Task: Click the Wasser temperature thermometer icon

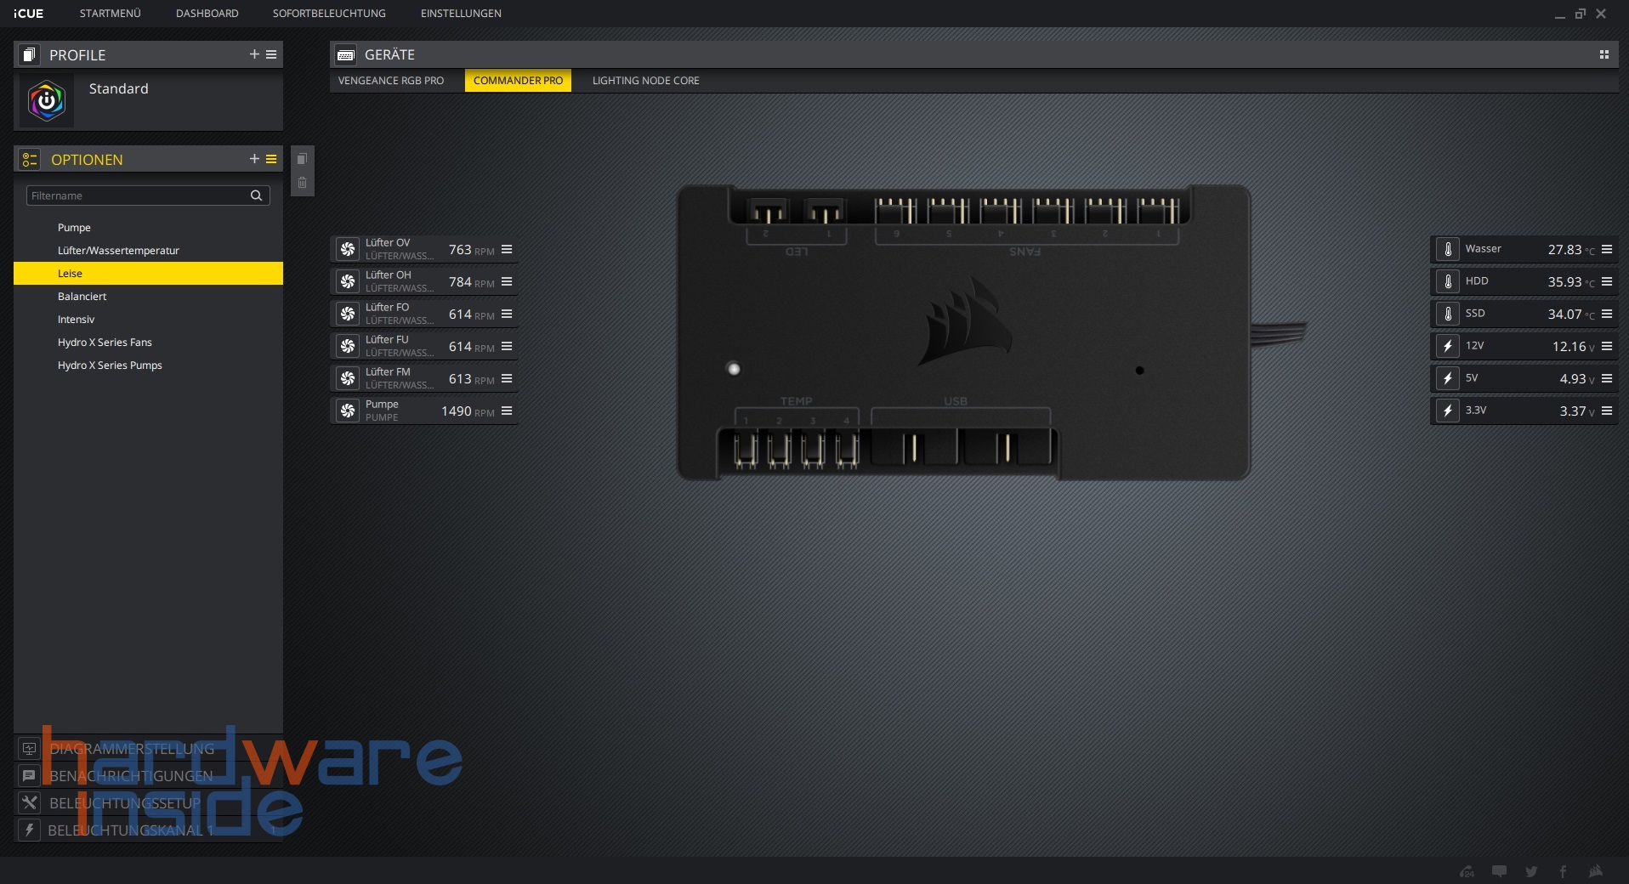Action: pyautogui.click(x=1449, y=249)
